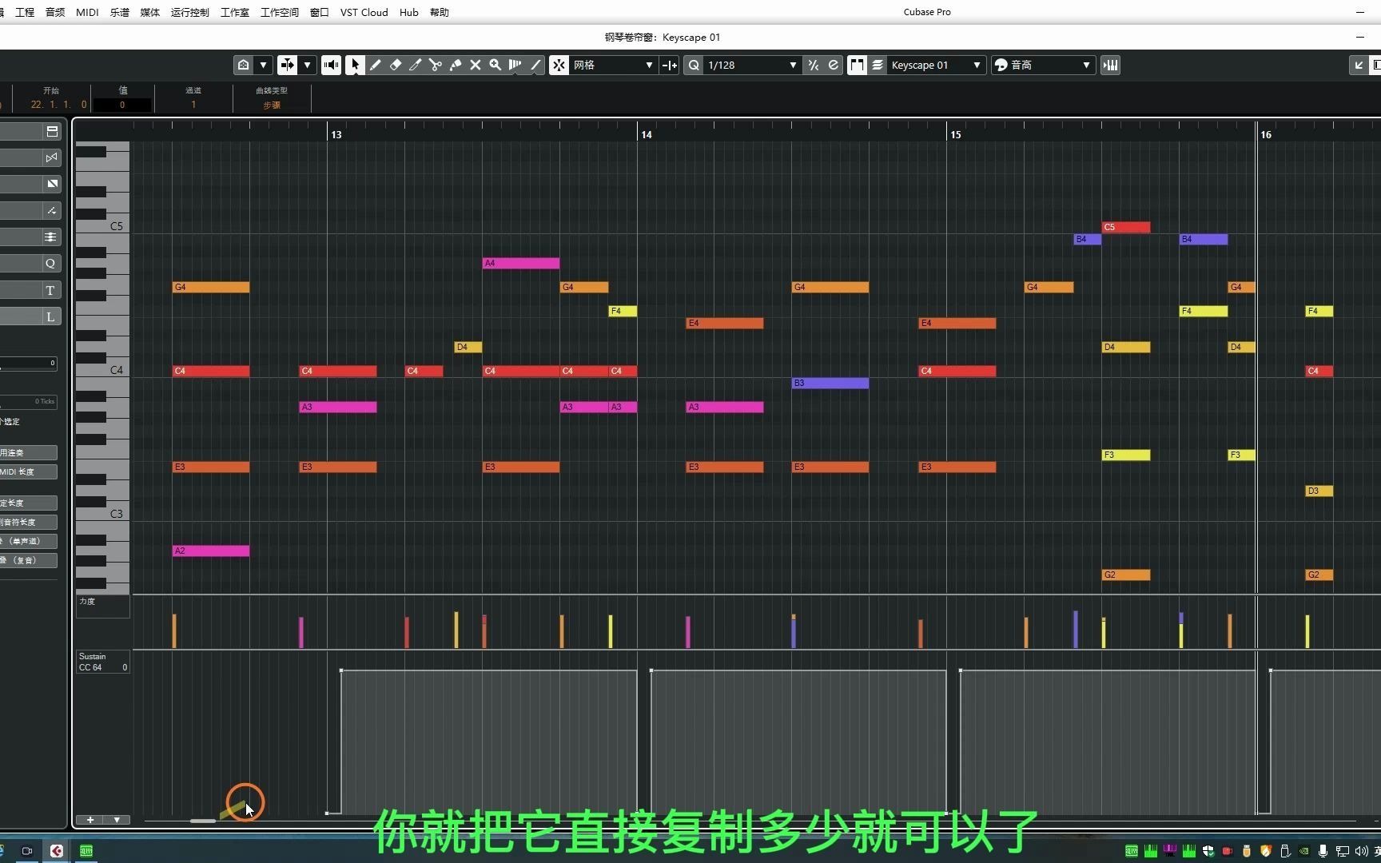Screen dimensions: 1381x863
Task: Click the Length Quantize link icon
Action: click(x=834, y=65)
